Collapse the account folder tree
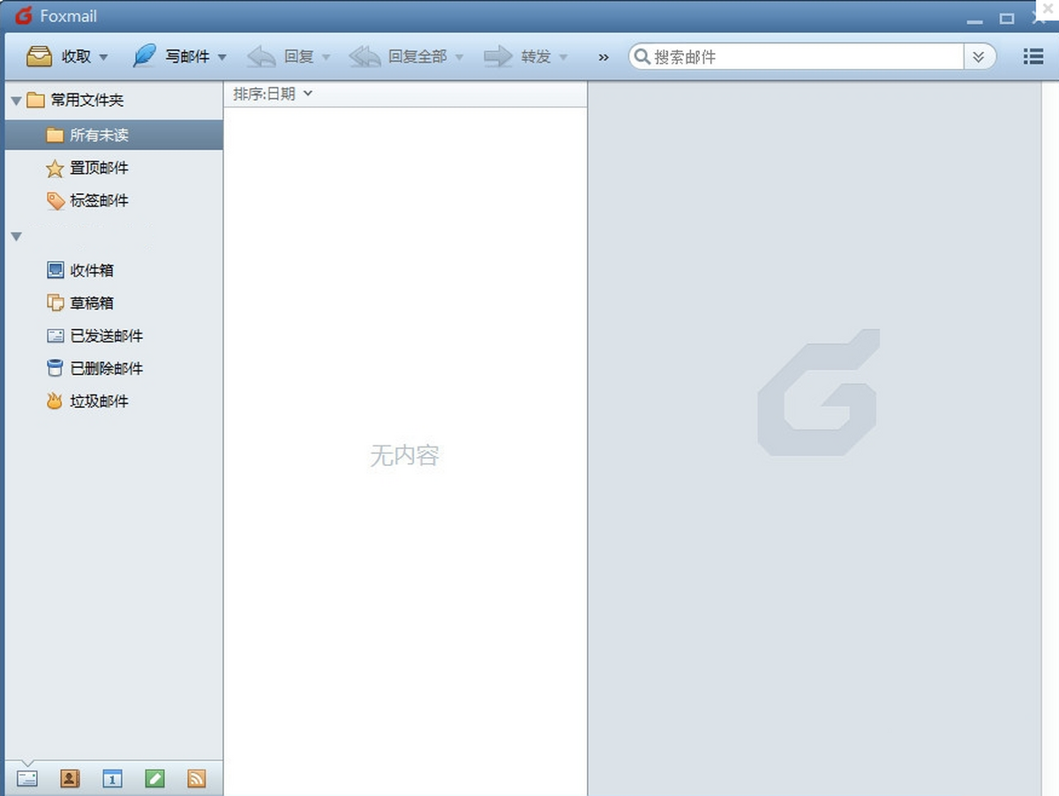Viewport: 1059px width, 796px height. coord(16,237)
